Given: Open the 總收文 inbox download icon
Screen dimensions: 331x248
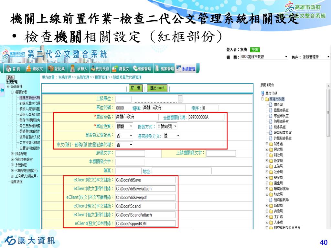Looking at the screenshot, I should coord(28,68).
